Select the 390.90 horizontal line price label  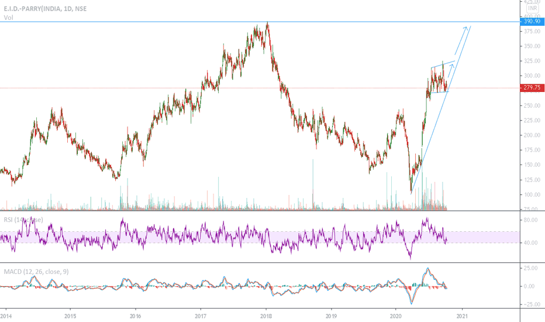coord(532,22)
